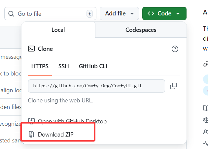Click the angle brackets icon on Code button
The image size is (208, 149).
(x=151, y=13)
